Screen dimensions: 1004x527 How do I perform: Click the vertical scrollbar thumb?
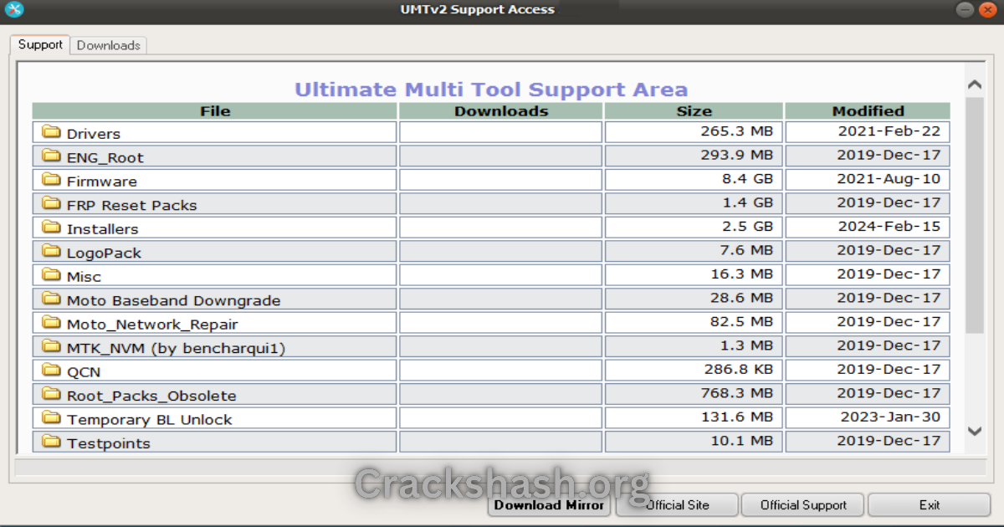click(x=975, y=216)
